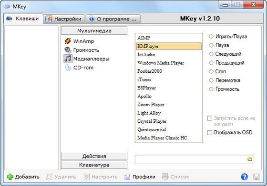Screen dimensions: 267x186
Task: Expand the Действия section header
Action: pos(94,156)
